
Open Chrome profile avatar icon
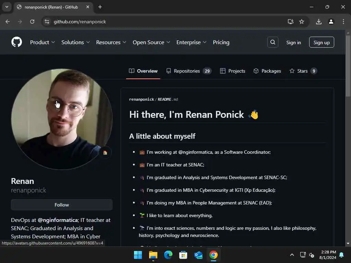click(331, 22)
